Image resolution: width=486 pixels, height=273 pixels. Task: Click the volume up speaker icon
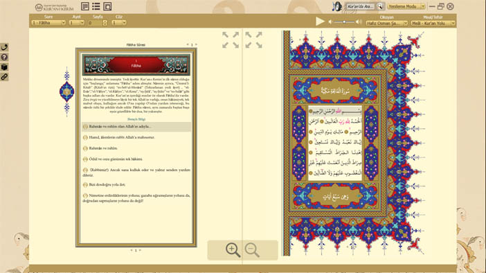359,21
